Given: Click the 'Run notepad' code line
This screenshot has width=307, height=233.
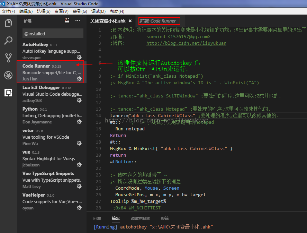Looking at the screenshot, I should [130, 129].
